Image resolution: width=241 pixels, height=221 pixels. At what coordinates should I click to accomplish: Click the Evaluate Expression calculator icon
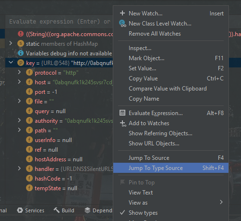point(122,113)
